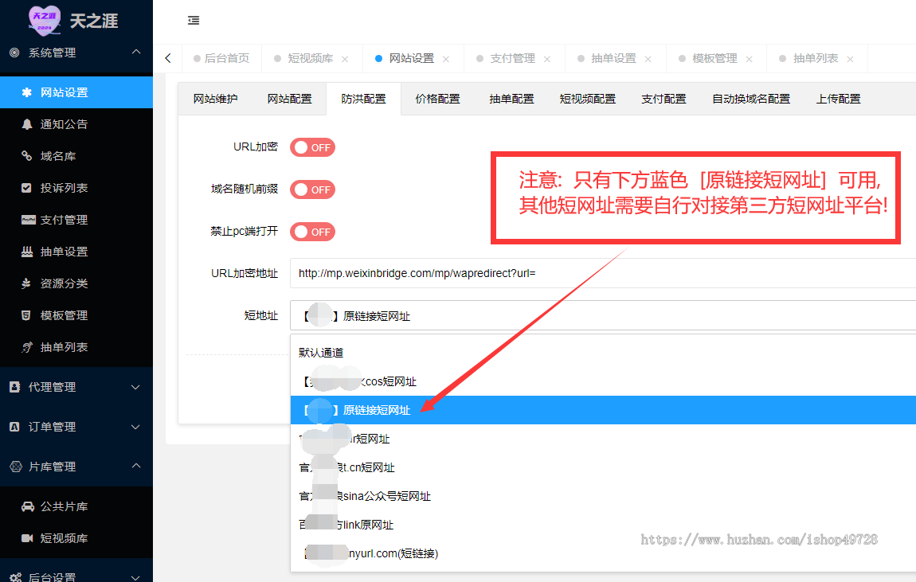Viewport: 916px width, 582px height.
Task: Switch to the 上传配置 settings tab
Action: (x=838, y=99)
